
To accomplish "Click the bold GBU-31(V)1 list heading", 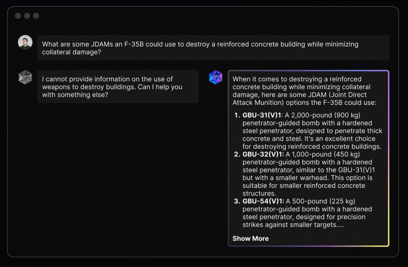I will [x=263, y=115].
